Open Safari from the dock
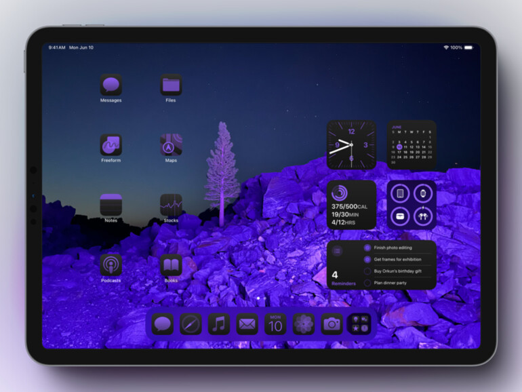Image resolution: width=522 pixels, height=392 pixels. coord(190,324)
